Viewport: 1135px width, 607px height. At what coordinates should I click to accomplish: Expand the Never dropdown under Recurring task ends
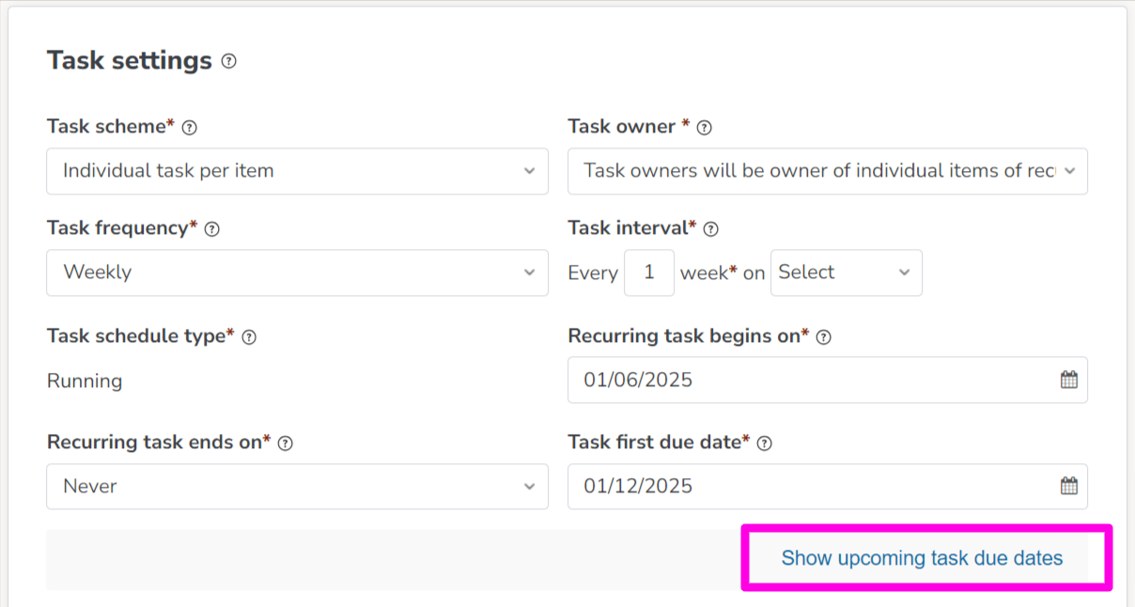pos(297,486)
